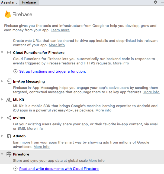164x174 pixels.
Task: Expand the Invites section
Action: click(x=2, y=117)
